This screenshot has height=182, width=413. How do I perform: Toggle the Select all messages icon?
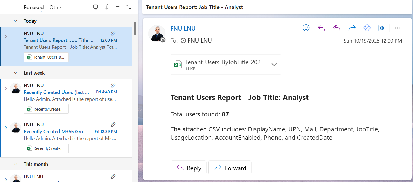96,7
